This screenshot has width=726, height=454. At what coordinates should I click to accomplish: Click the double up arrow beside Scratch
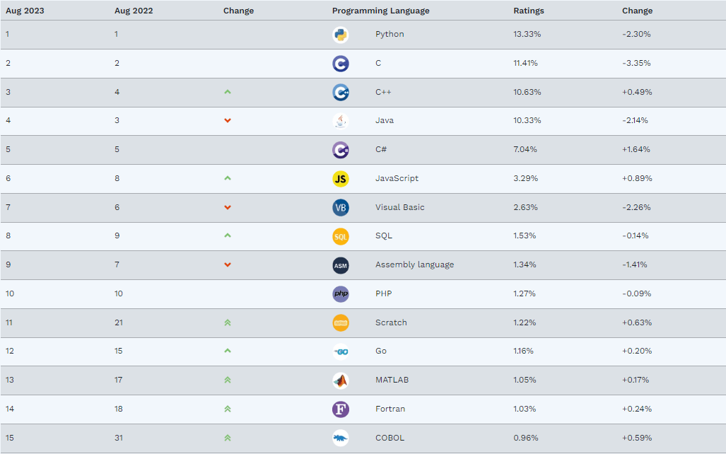[x=228, y=322]
